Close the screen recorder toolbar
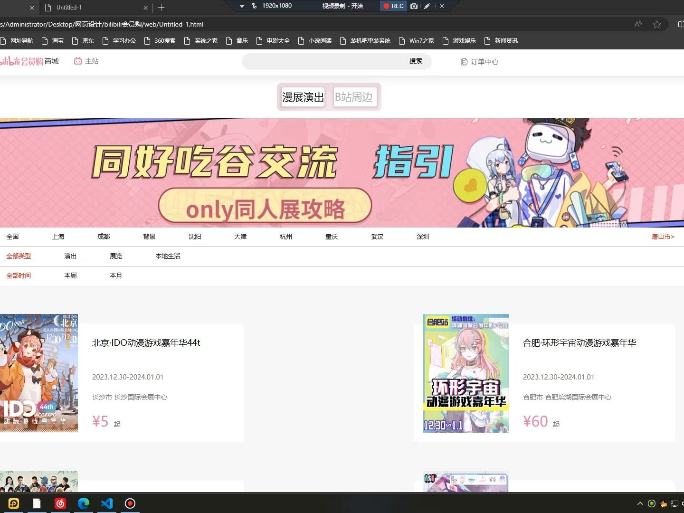 [x=442, y=6]
